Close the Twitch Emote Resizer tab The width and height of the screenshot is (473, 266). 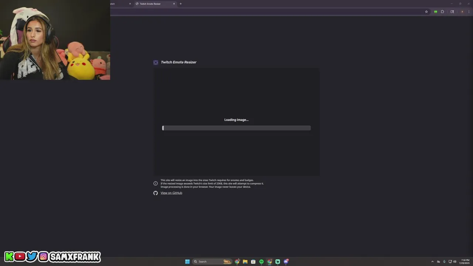[174, 4]
